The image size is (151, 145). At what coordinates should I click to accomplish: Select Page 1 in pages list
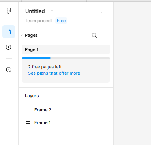[x=66, y=49]
